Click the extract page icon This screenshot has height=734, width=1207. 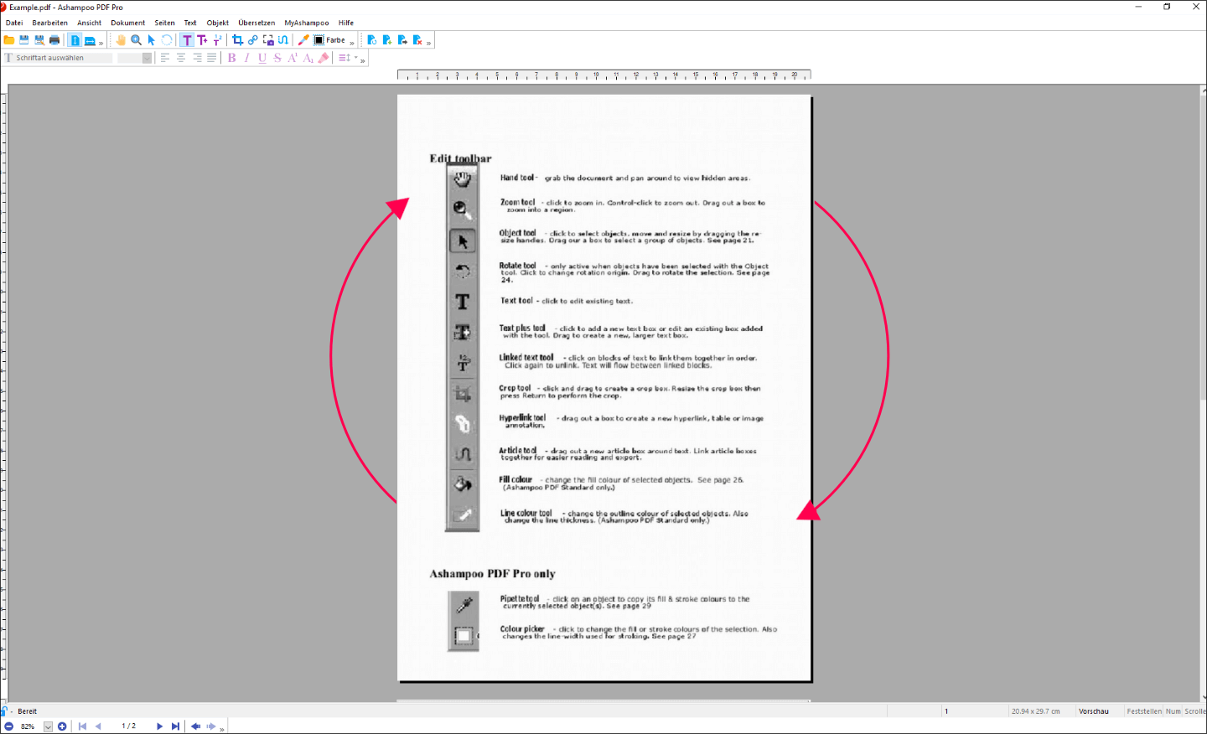(x=402, y=40)
